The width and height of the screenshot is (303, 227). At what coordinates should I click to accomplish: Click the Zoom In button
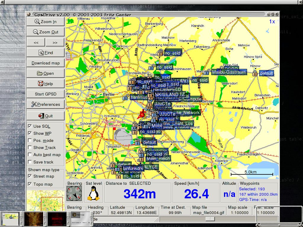[45, 22]
